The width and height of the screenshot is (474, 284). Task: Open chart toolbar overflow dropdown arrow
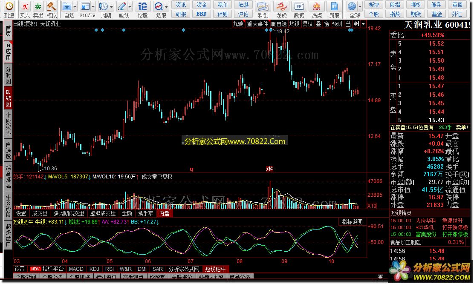coord(363,24)
